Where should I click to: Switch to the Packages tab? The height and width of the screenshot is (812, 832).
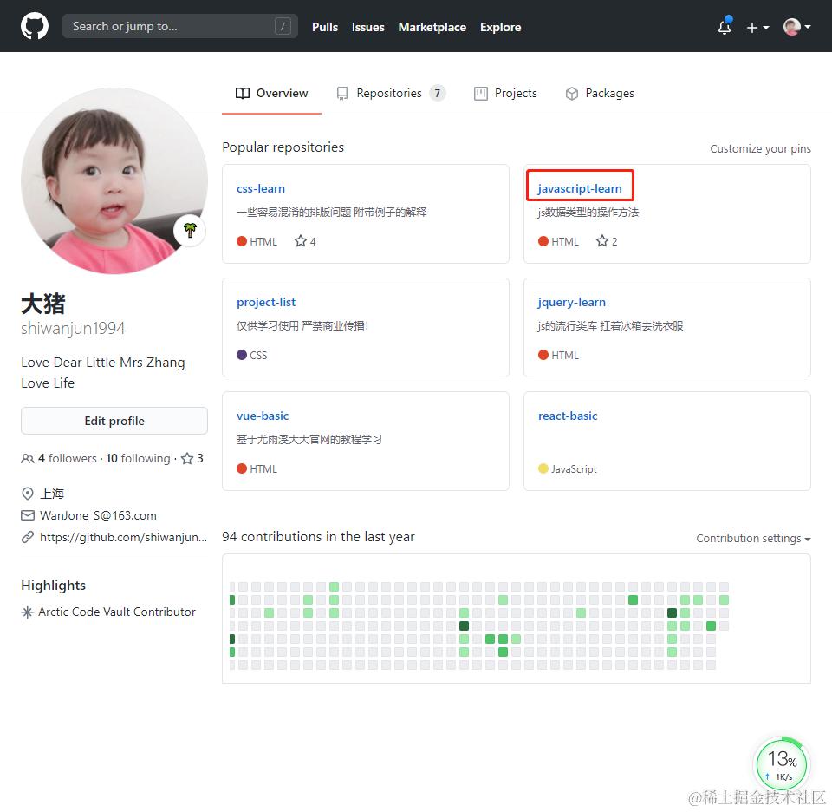[x=600, y=94]
